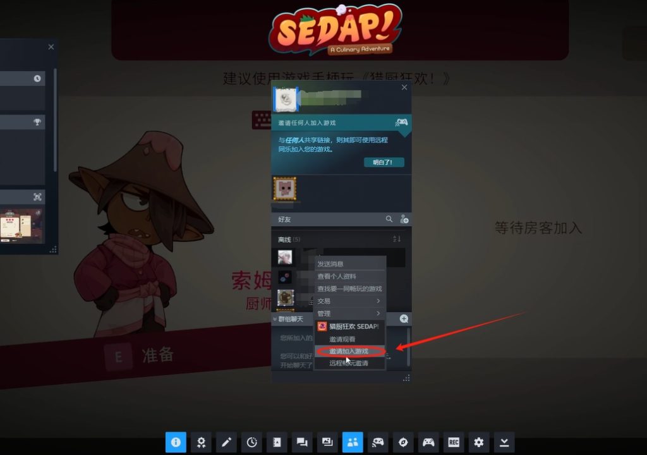Open the guides book icon

[277, 442]
